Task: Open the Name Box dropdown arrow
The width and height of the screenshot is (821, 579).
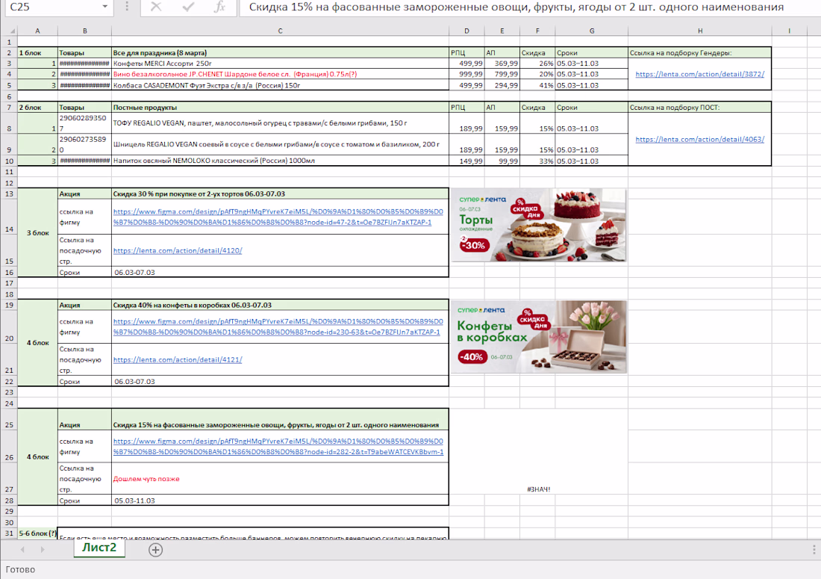Action: [104, 7]
